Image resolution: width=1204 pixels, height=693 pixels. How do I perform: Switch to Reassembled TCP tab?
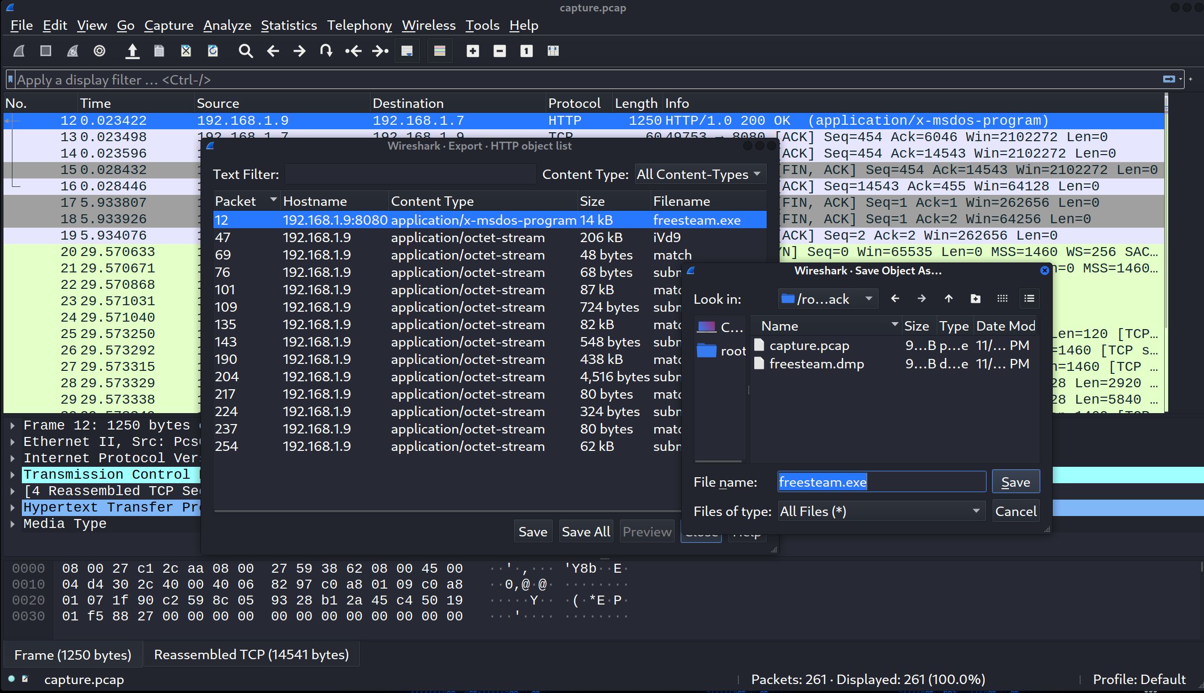(x=251, y=655)
